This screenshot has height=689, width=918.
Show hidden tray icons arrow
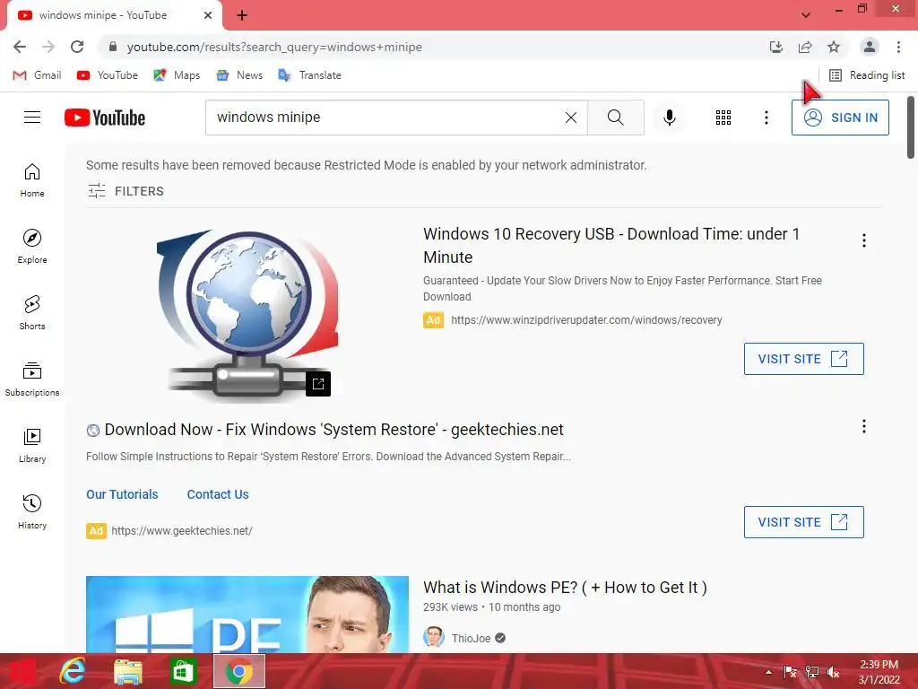click(x=768, y=672)
